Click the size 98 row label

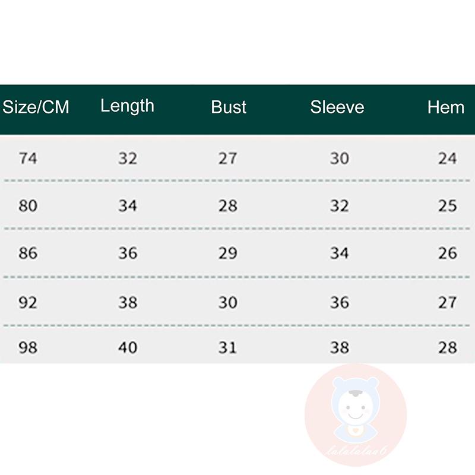(28, 347)
